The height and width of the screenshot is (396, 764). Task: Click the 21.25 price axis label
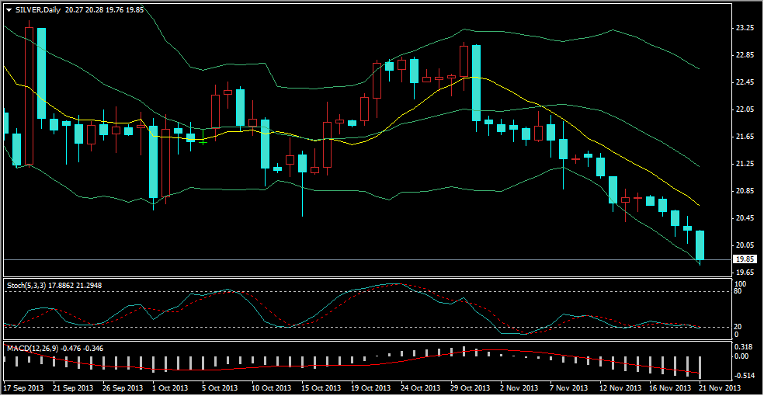(745, 164)
